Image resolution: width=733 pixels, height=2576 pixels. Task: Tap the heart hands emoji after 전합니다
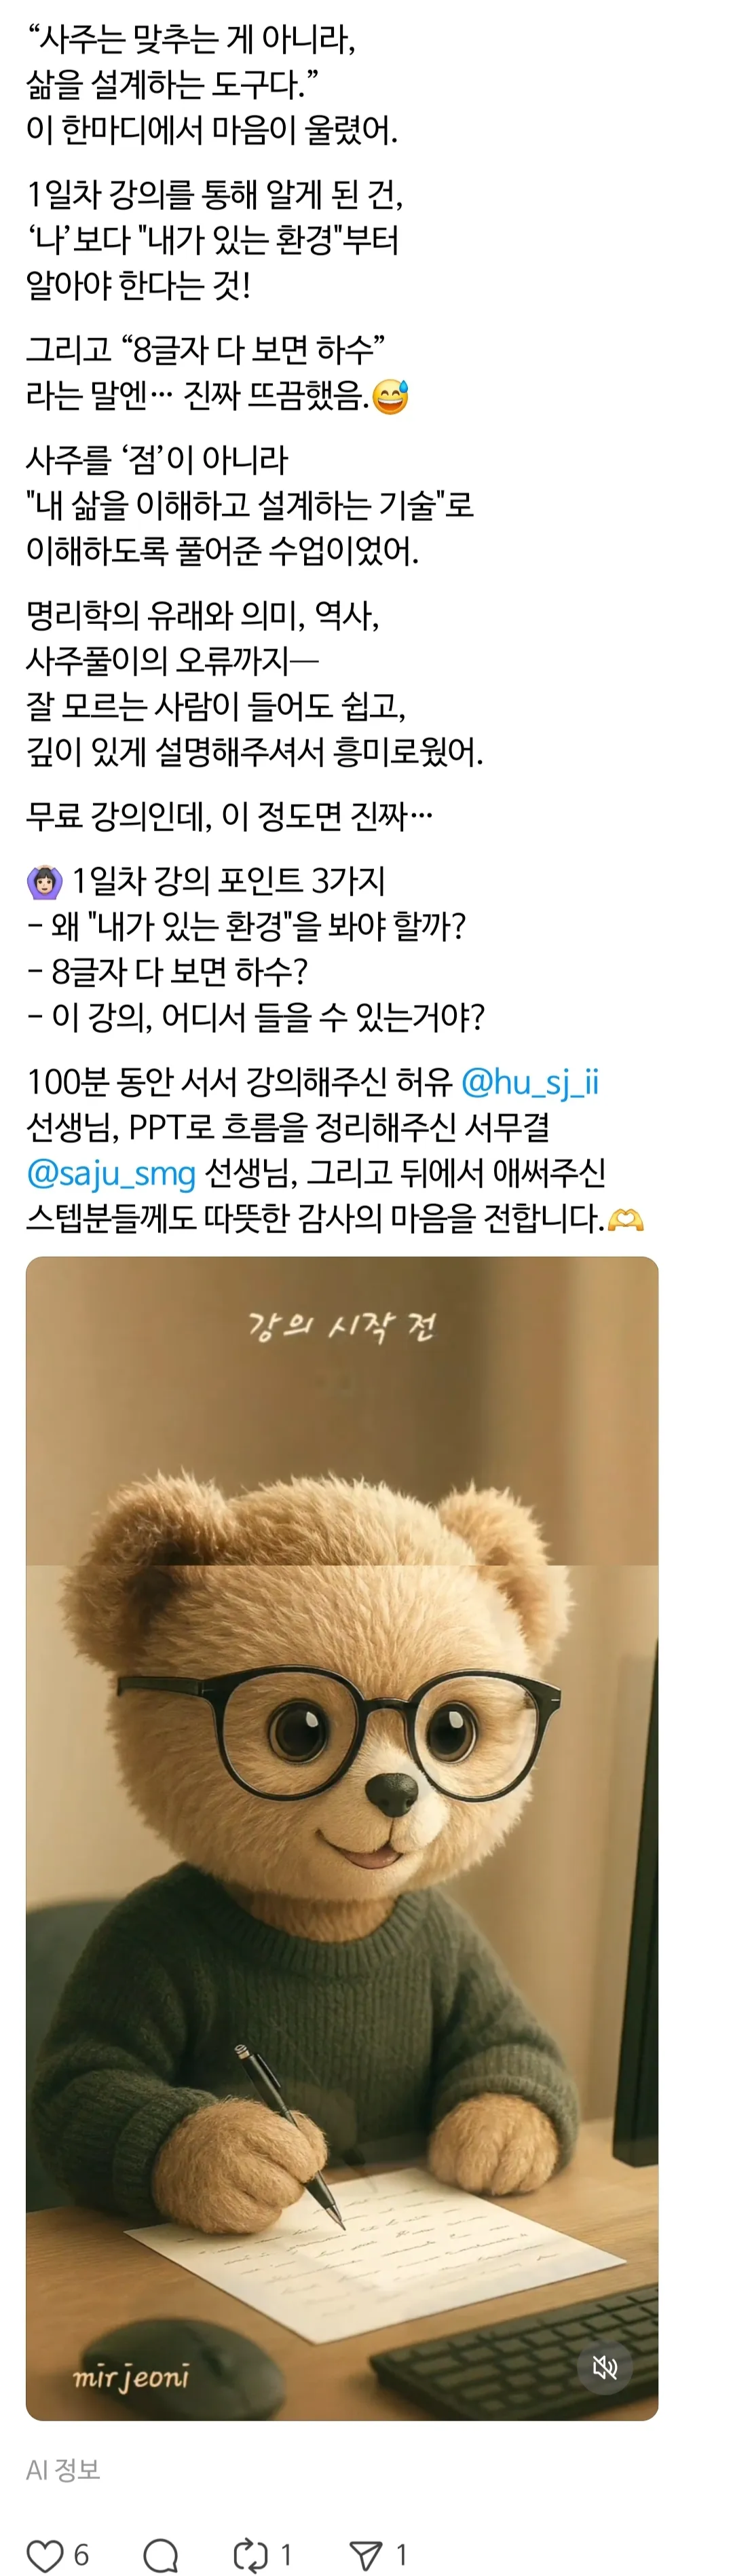(626, 1219)
